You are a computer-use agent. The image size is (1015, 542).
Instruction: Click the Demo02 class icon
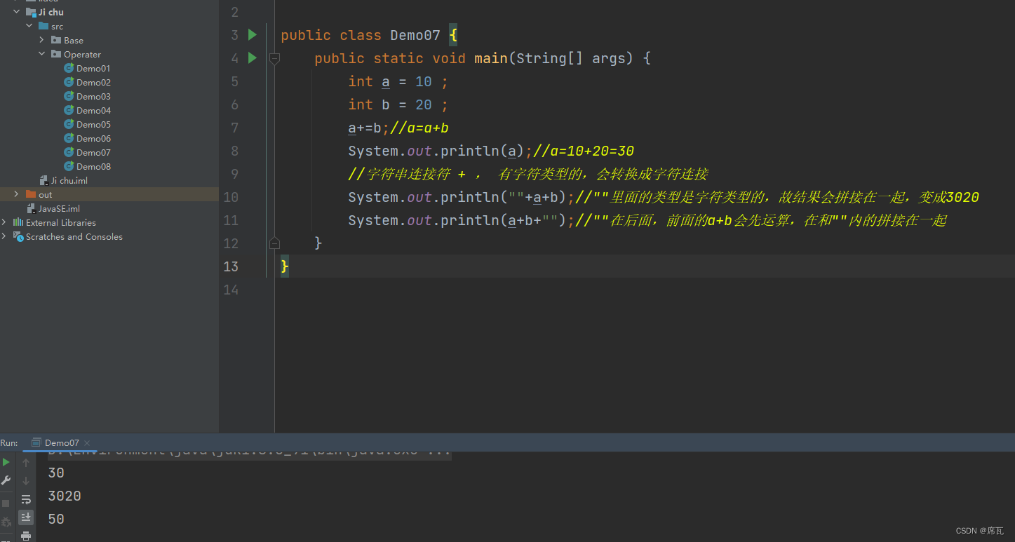point(69,82)
